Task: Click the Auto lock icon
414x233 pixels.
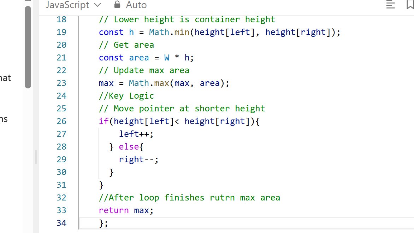Action: [117, 4]
